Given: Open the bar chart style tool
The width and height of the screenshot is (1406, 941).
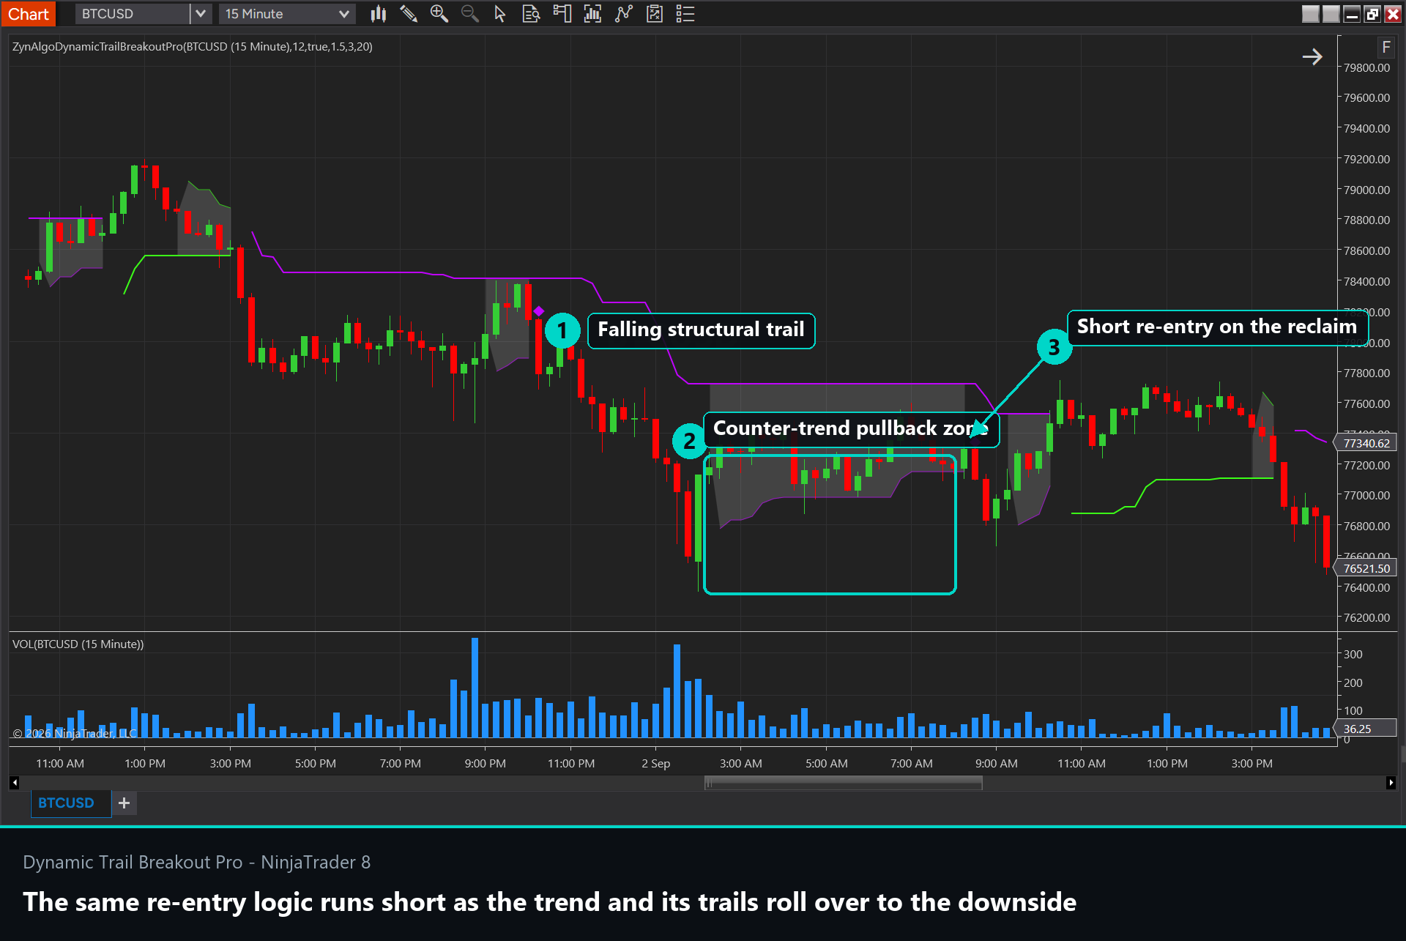Looking at the screenshot, I should pyautogui.click(x=378, y=14).
